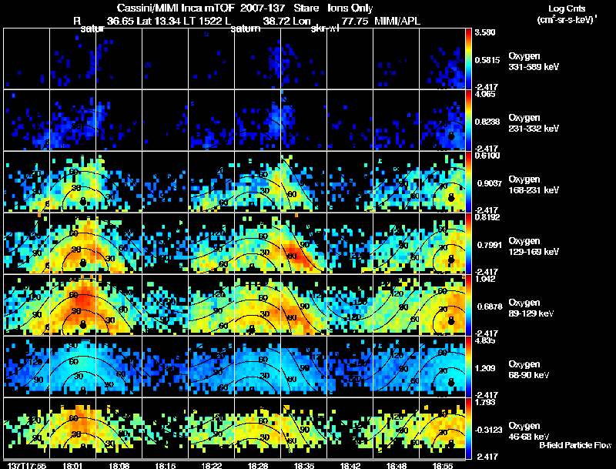Click the "0.8238" colorbar midpoint value
This screenshot has width=616, height=469.
pyautogui.click(x=487, y=122)
